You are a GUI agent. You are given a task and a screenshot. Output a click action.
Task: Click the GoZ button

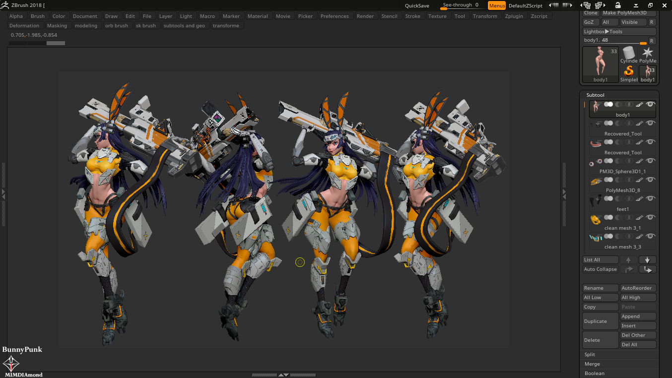591,22
